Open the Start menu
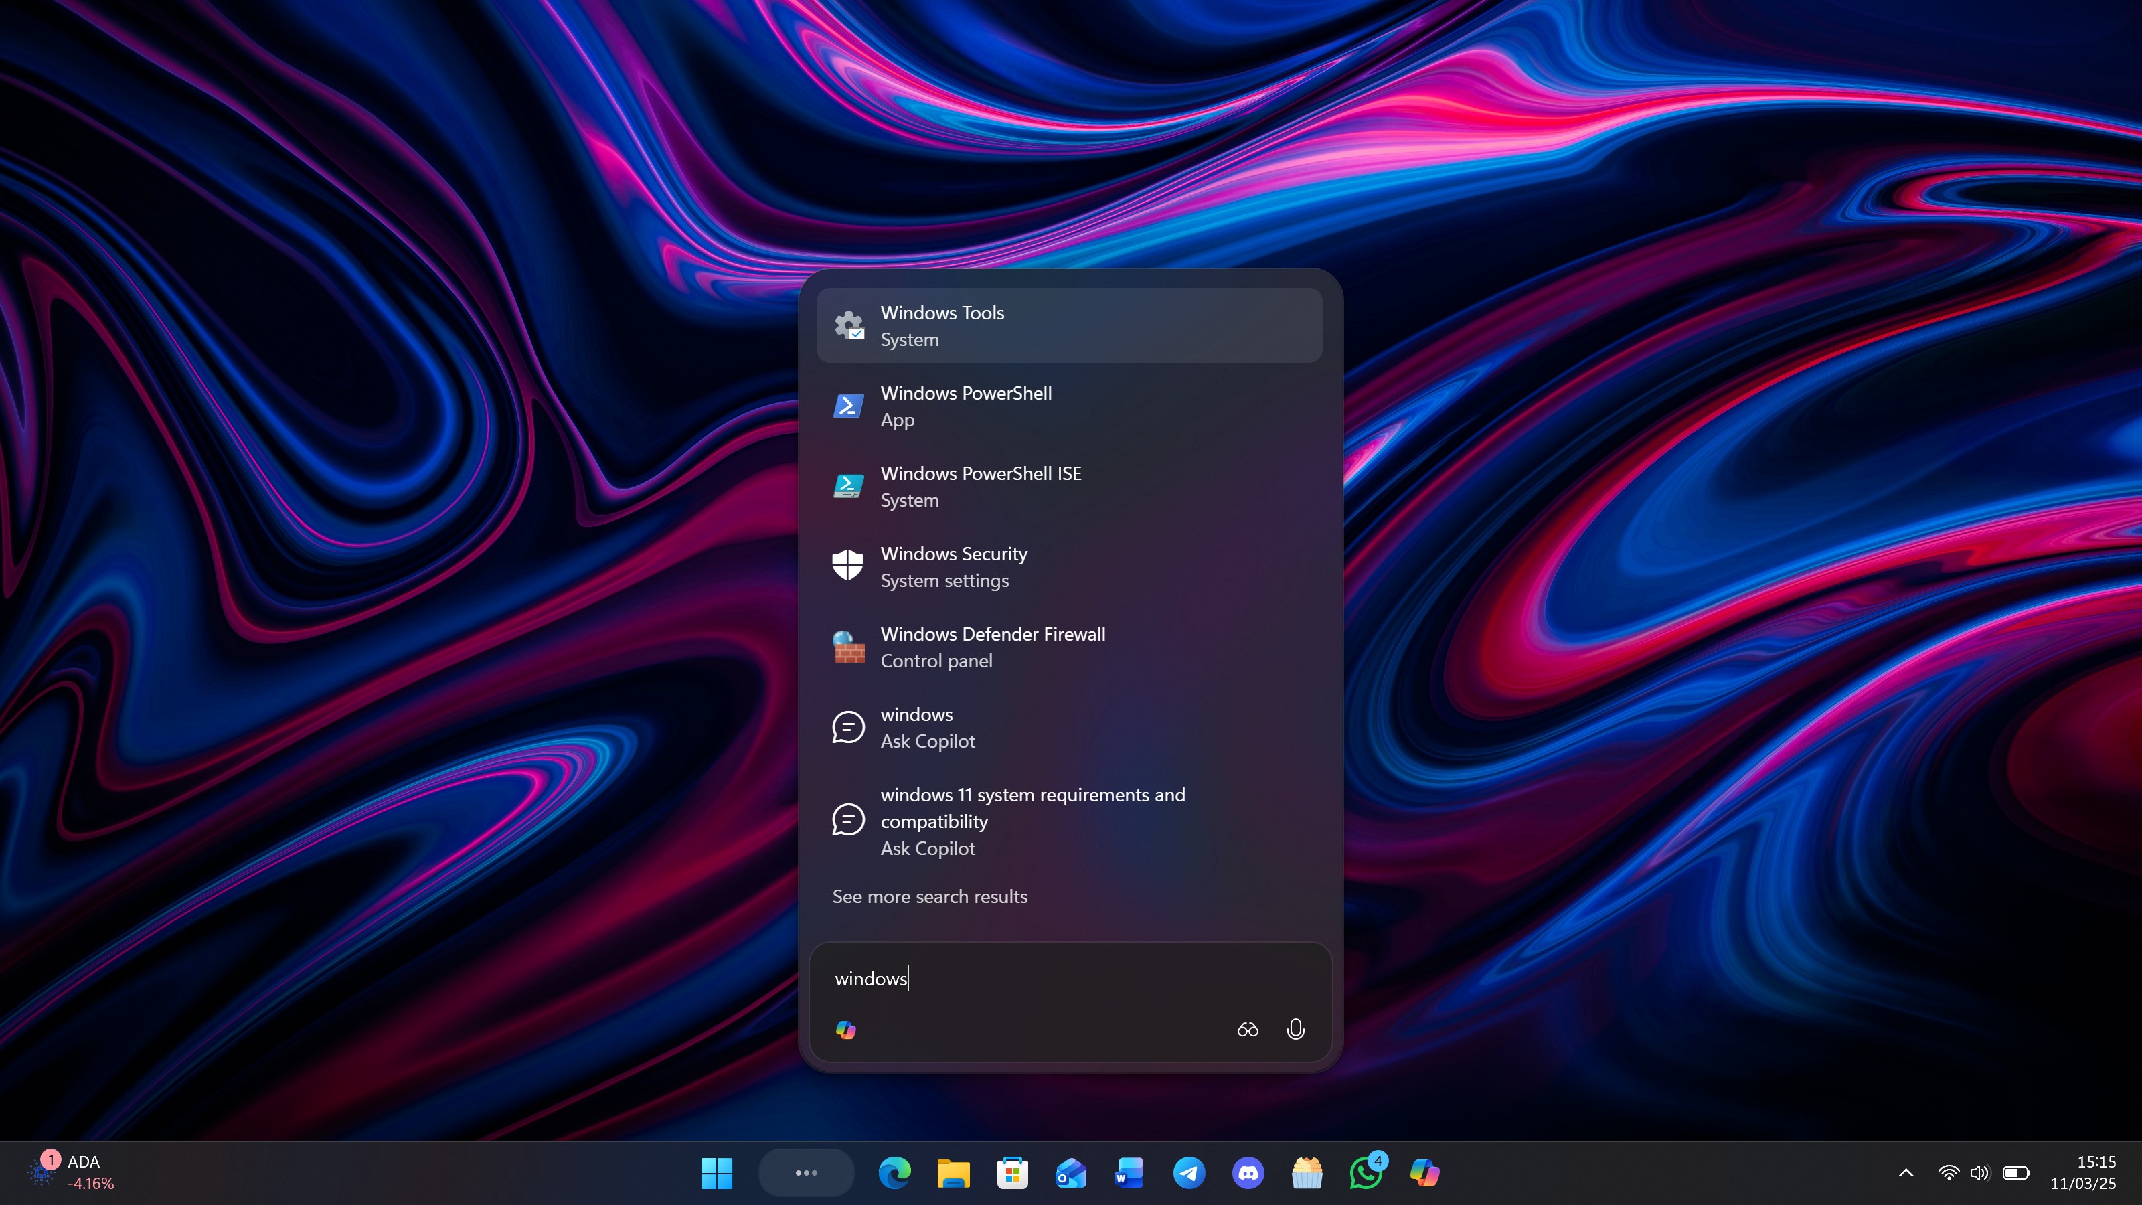2142x1205 pixels. (x=717, y=1173)
